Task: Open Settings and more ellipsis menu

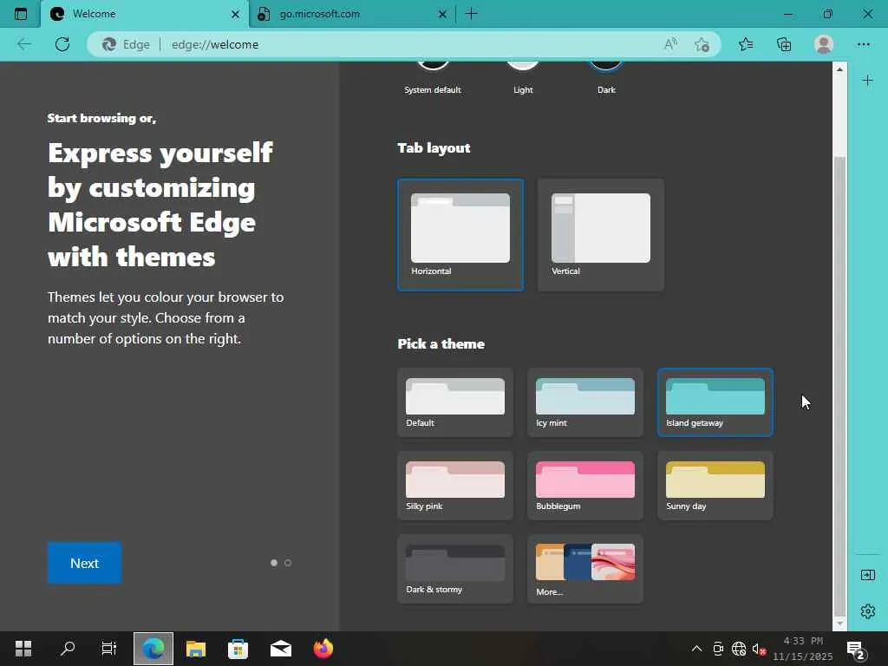Action: tap(864, 44)
